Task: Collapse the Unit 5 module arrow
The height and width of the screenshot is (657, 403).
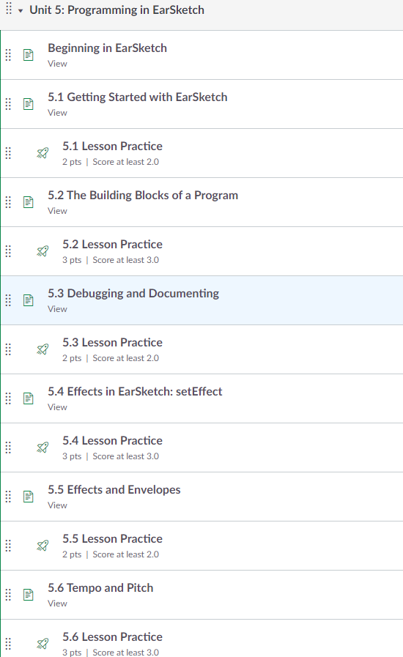Action: point(20,11)
